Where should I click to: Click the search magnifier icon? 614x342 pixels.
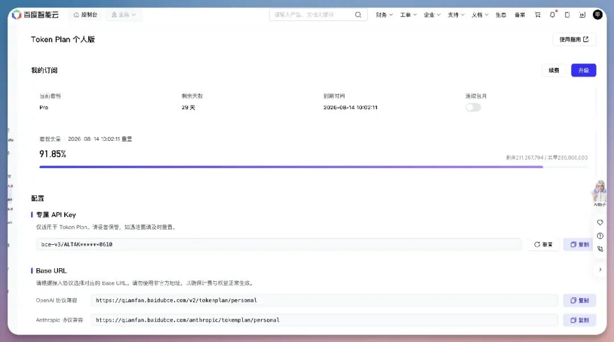358,15
